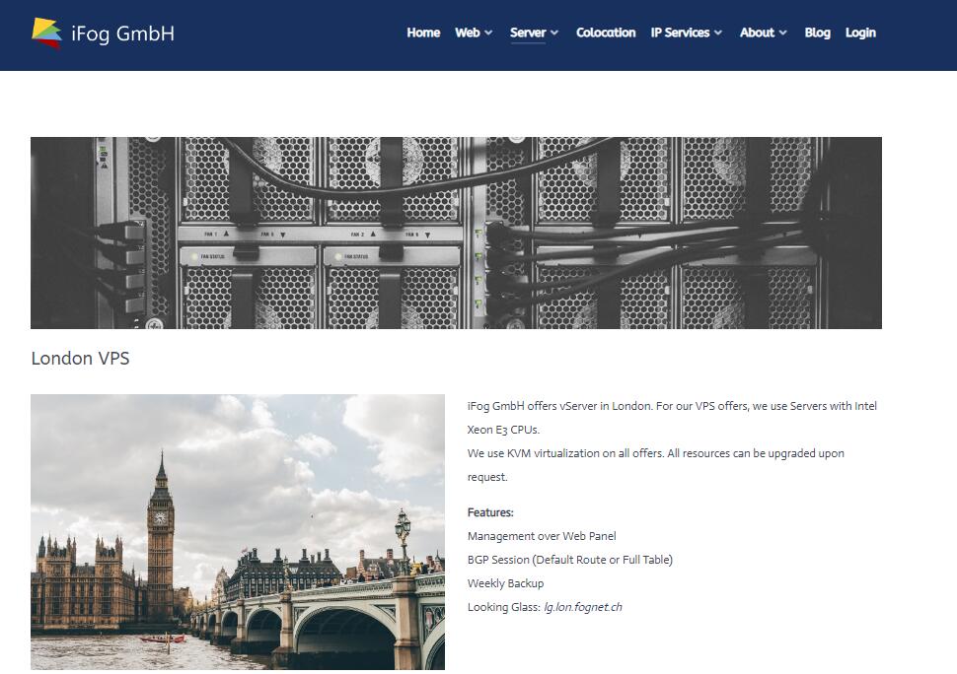Click the Weekly Backup text
The width and height of the screenshot is (957, 674).
tap(505, 583)
